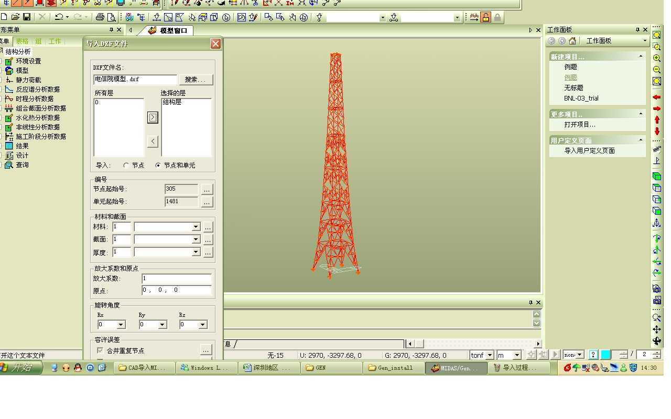Screen dimensions: 671x419
Task: Click the 放大系数 input field
Action: click(177, 279)
